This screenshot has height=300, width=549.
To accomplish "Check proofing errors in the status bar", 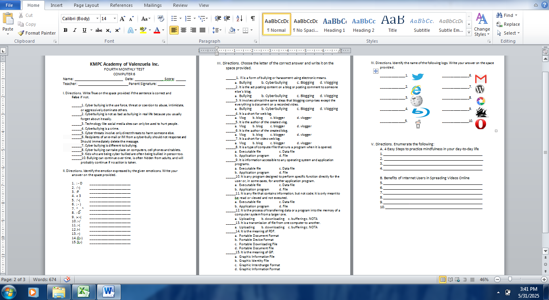I will pos(67,279).
